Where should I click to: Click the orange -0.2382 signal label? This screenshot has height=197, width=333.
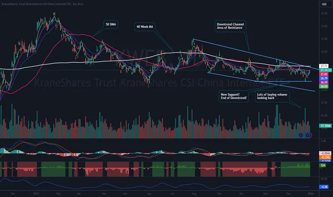325,157
